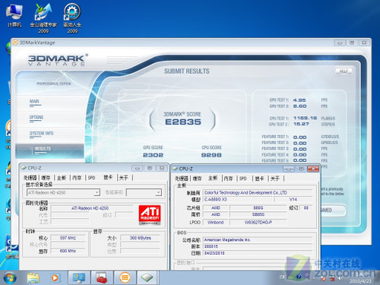Switch to the CPU-Z chip taskbar button

coord(147,278)
